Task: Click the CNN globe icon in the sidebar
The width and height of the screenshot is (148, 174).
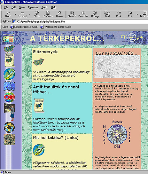Action: click(9, 97)
